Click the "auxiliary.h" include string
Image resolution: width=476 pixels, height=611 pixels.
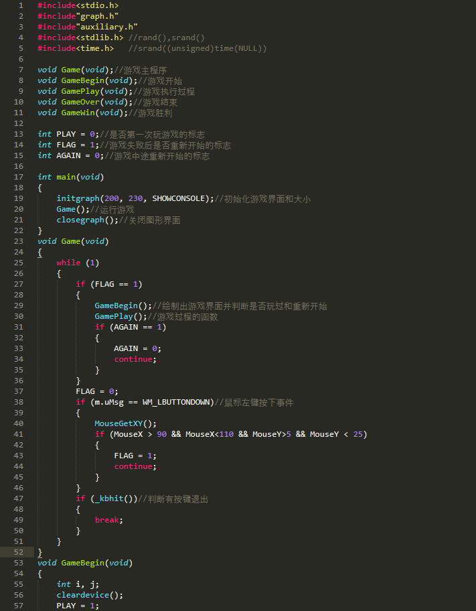coord(106,27)
